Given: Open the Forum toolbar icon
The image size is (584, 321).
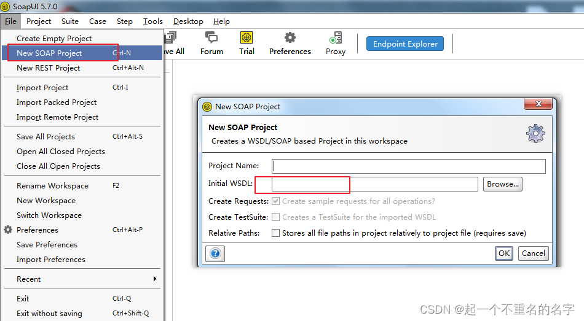Looking at the screenshot, I should [x=211, y=44].
